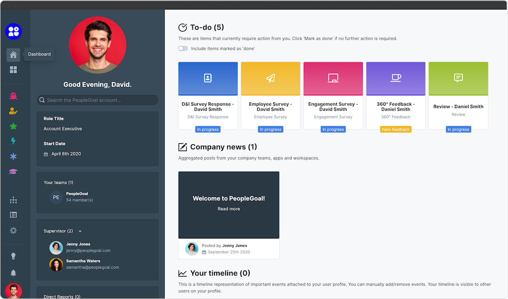
Task: Click the green star sidebar icon
Action: point(13,126)
